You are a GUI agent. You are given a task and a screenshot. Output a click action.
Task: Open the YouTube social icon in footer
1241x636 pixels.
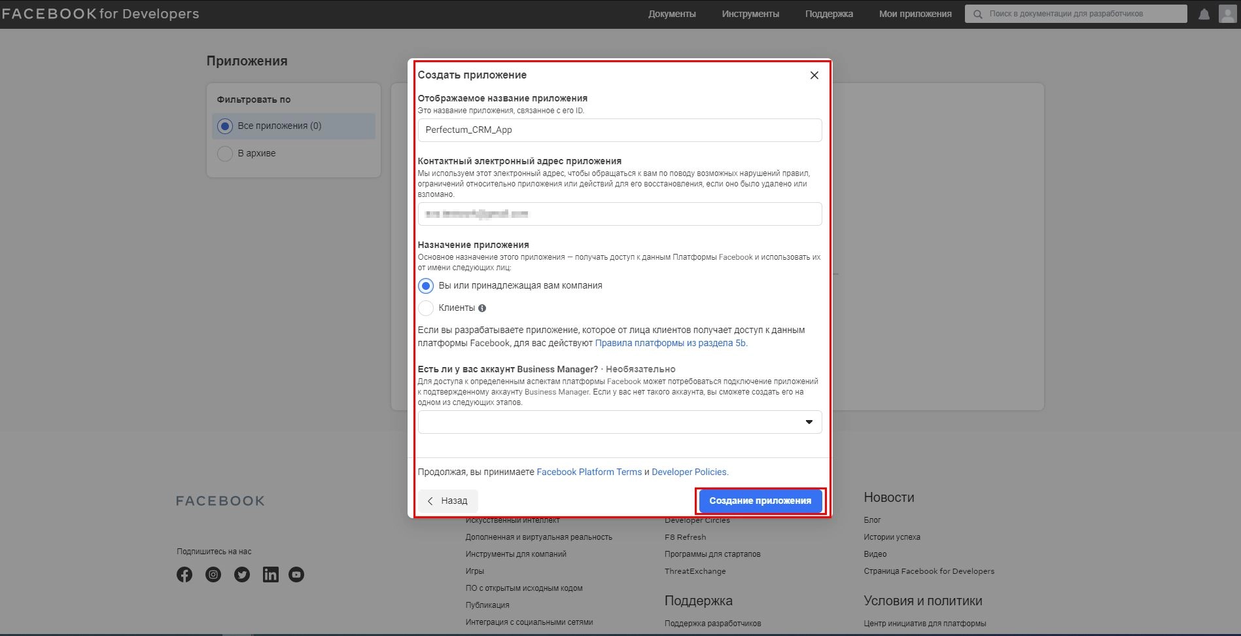[x=296, y=574]
